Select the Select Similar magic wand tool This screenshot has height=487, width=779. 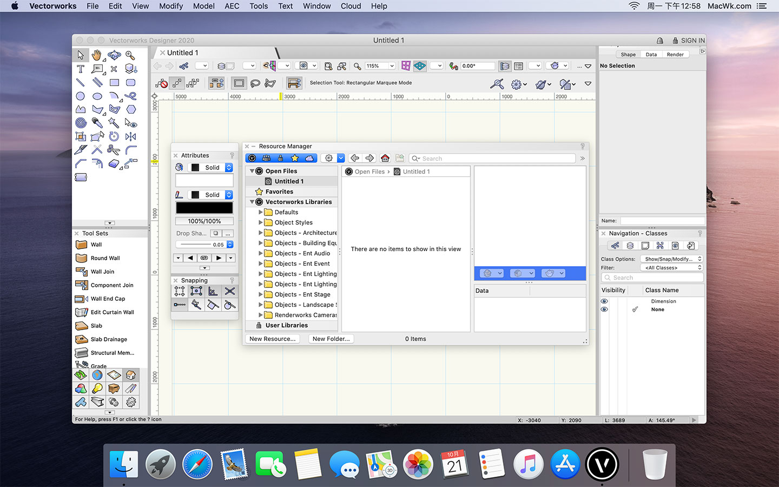(114, 123)
